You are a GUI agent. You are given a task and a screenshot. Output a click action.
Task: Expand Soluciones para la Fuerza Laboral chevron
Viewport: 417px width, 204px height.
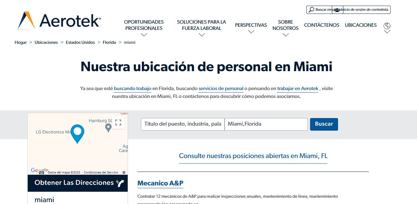(x=202, y=35)
